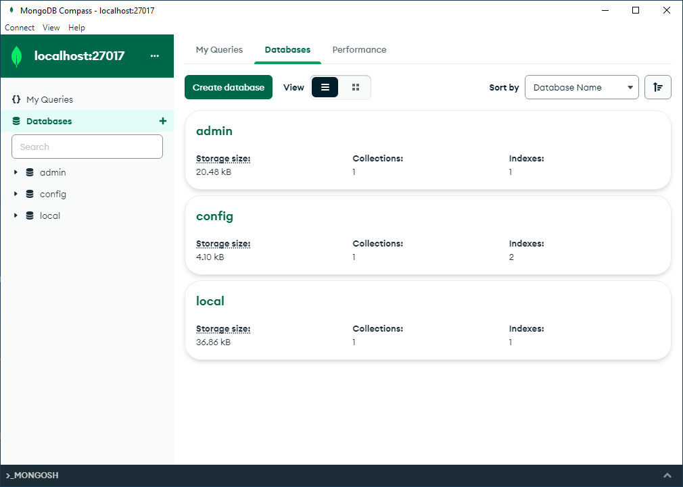Click the config database icon in sidebar
Viewport: 683px width, 487px height.
pyautogui.click(x=30, y=194)
